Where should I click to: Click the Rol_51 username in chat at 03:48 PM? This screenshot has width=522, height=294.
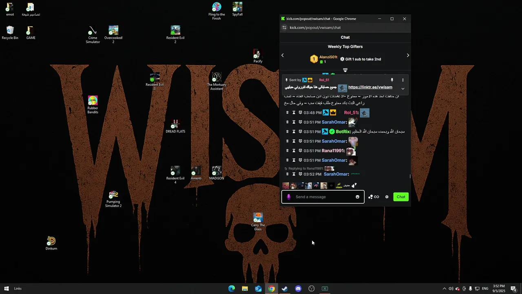(351, 113)
